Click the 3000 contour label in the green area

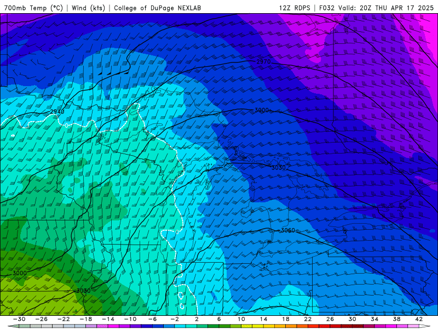pyautogui.click(x=20, y=273)
